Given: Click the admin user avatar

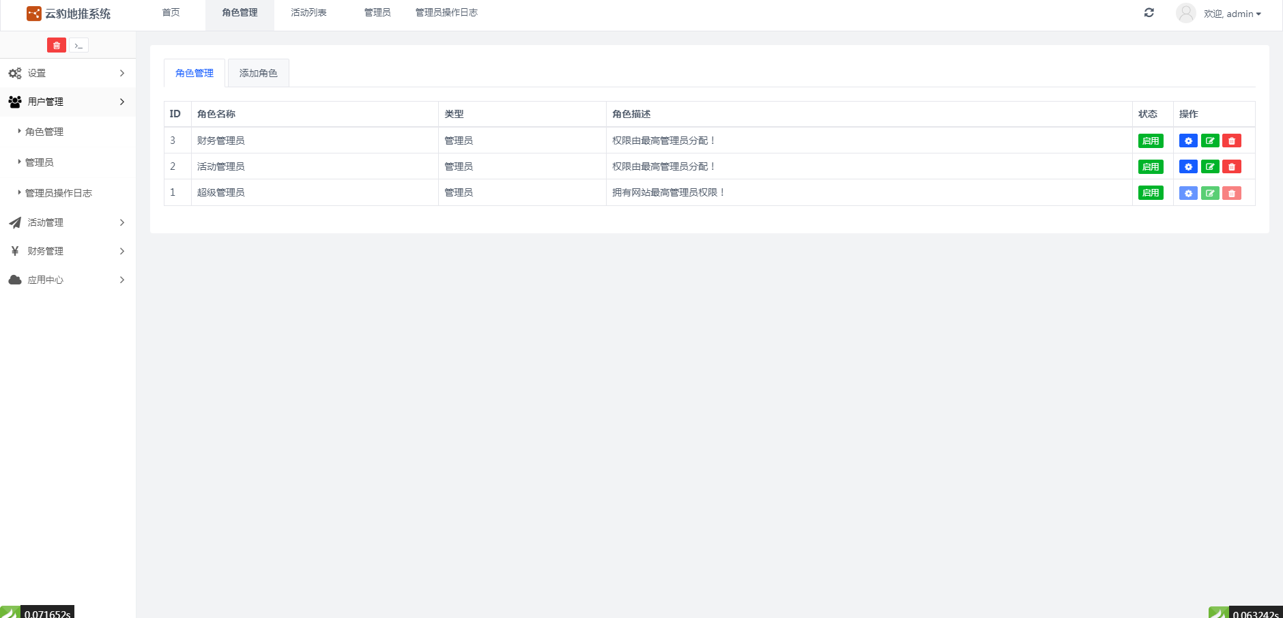Looking at the screenshot, I should pos(1186,13).
